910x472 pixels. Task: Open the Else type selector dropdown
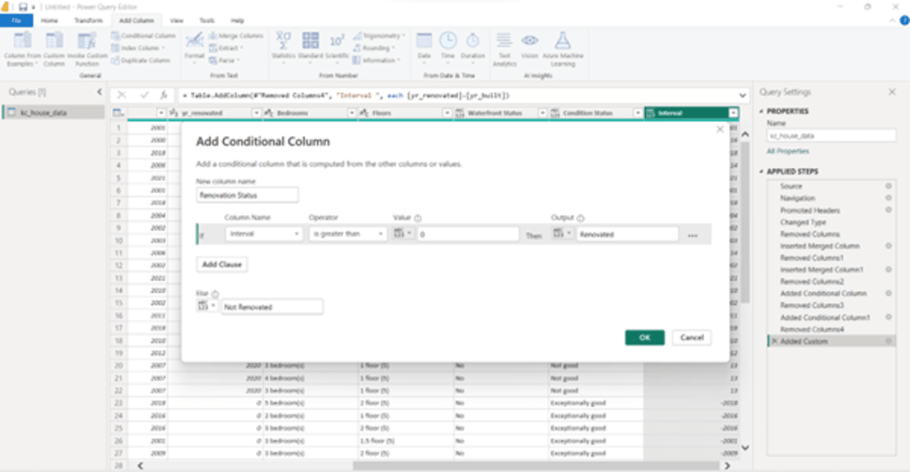(206, 307)
